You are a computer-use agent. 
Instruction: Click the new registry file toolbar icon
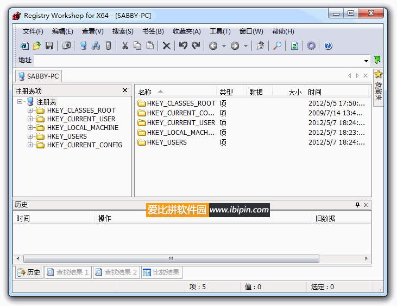pos(25,45)
